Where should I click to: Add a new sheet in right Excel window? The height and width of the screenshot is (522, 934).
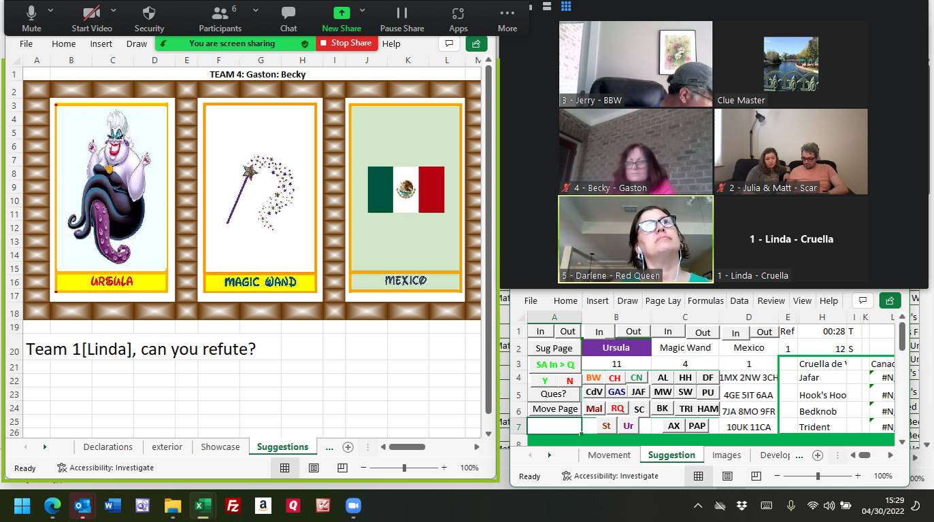click(x=818, y=455)
